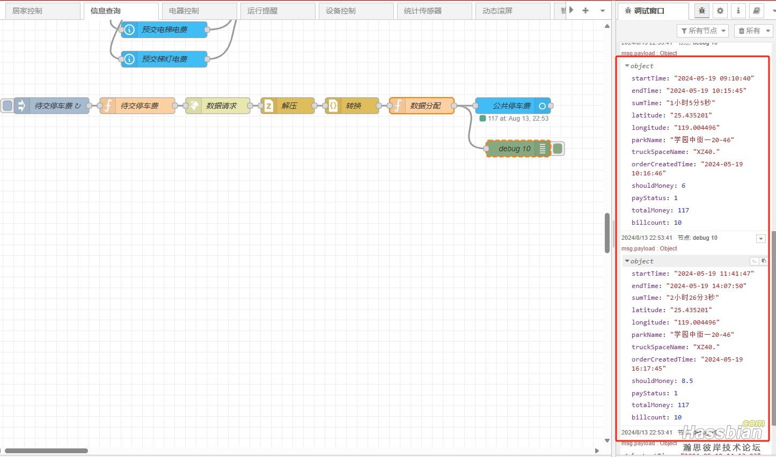Viewport: 776px width, 457px height.
Task: Click the debug sidebar vertical scrollbar thumb
Action: point(773,328)
